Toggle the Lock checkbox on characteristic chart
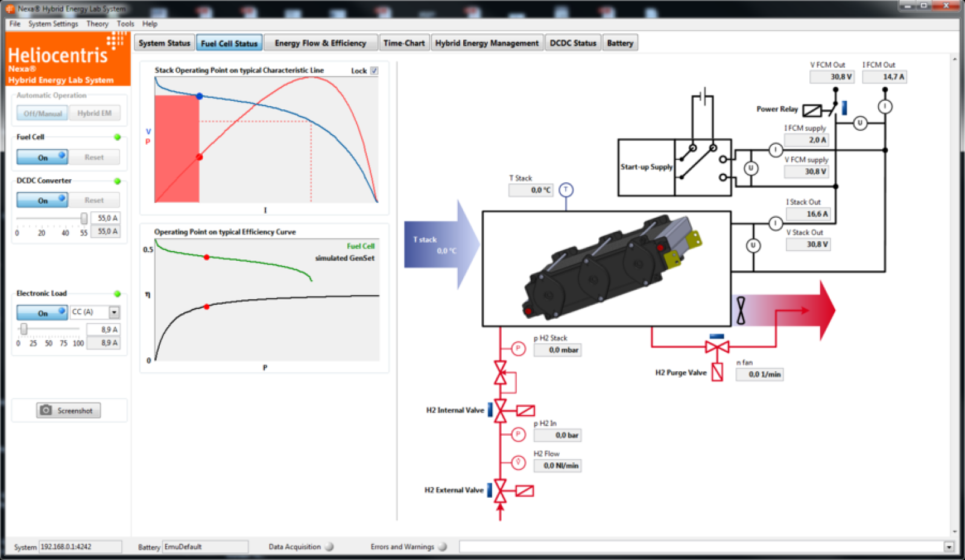 (x=374, y=71)
